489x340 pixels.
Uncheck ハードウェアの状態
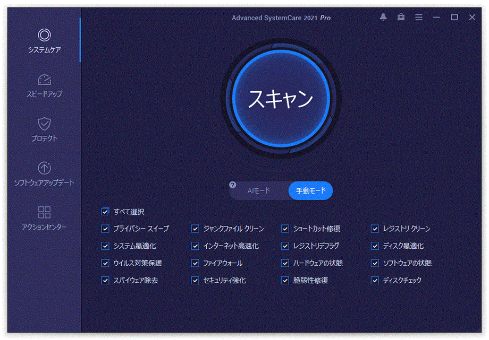(x=285, y=263)
